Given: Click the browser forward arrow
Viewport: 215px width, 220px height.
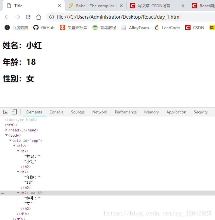Looking at the screenshot, I should [18, 17].
